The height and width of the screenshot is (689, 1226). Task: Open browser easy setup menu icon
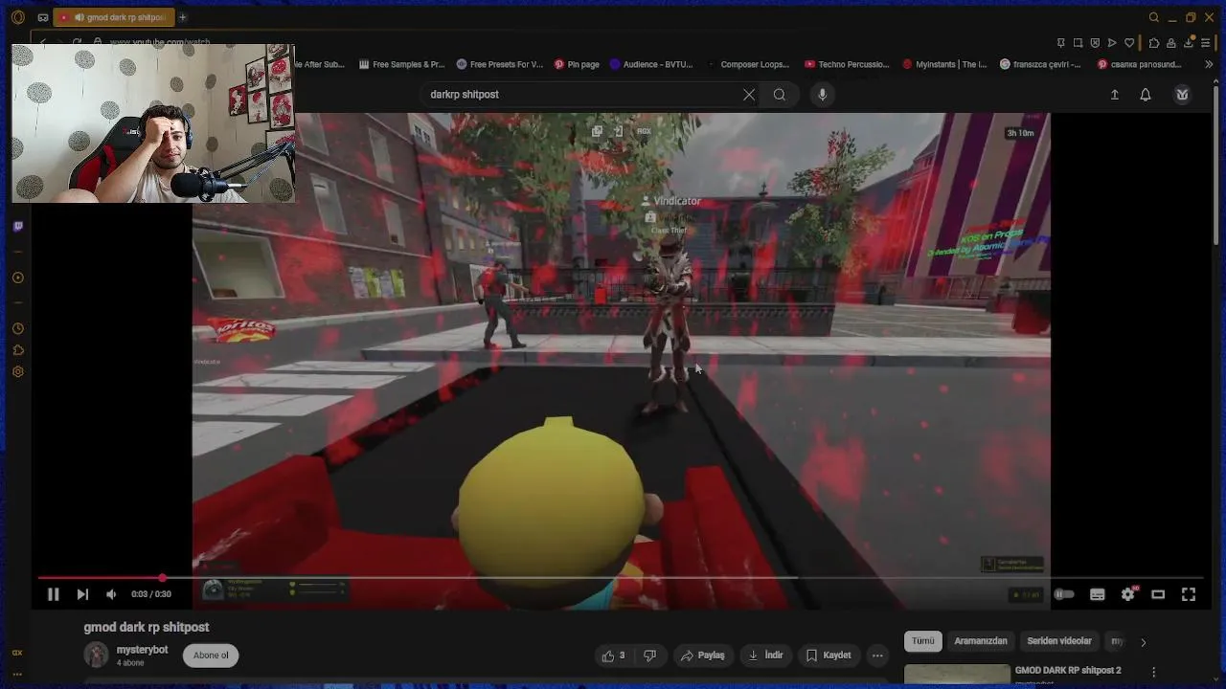pyautogui.click(x=1205, y=43)
